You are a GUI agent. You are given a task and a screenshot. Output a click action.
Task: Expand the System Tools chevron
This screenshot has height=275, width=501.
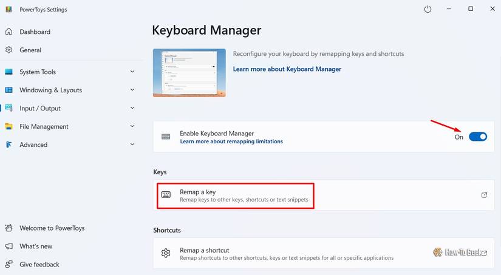coord(132,72)
